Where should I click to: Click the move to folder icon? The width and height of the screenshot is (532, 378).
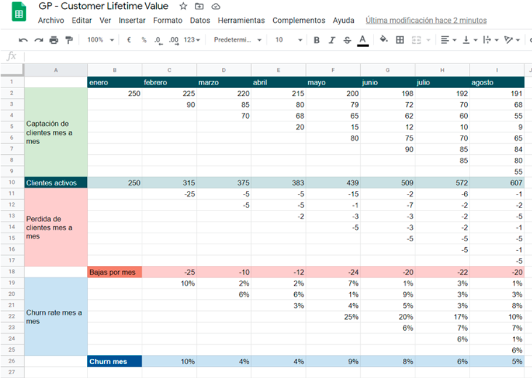pyautogui.click(x=199, y=6)
